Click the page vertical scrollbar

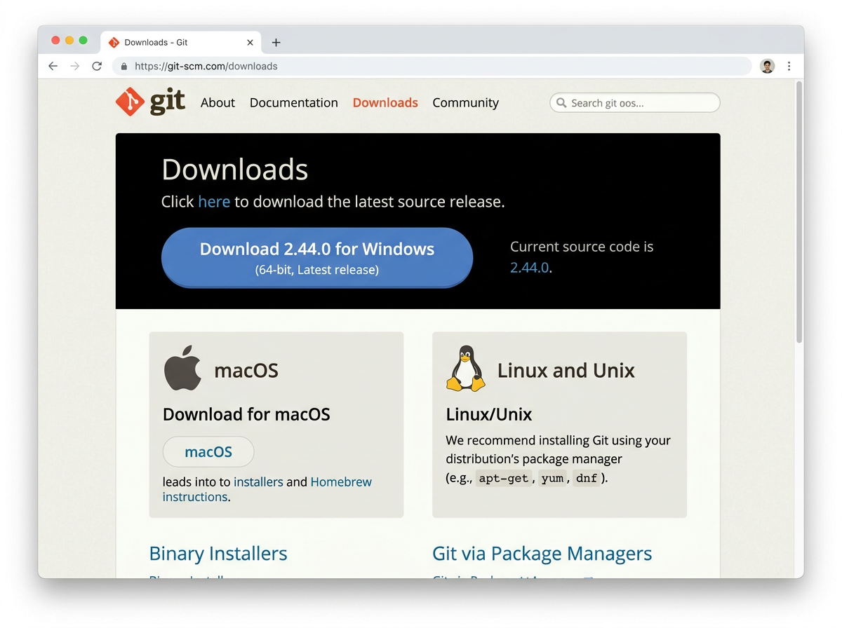[799, 212]
